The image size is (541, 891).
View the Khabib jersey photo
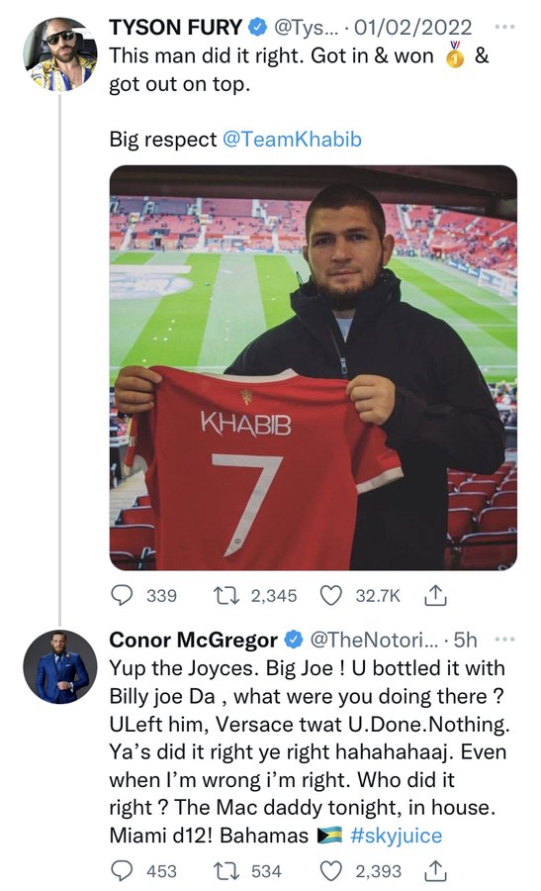click(314, 367)
